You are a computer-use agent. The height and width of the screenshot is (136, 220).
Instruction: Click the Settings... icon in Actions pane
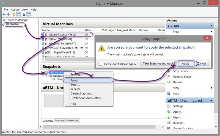click(169, 106)
